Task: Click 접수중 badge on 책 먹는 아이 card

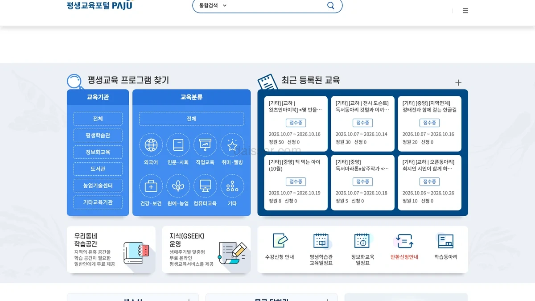Action: click(296, 181)
